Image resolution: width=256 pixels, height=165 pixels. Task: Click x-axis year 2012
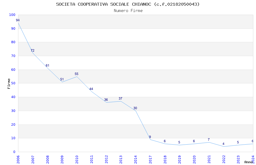click(x=106, y=160)
